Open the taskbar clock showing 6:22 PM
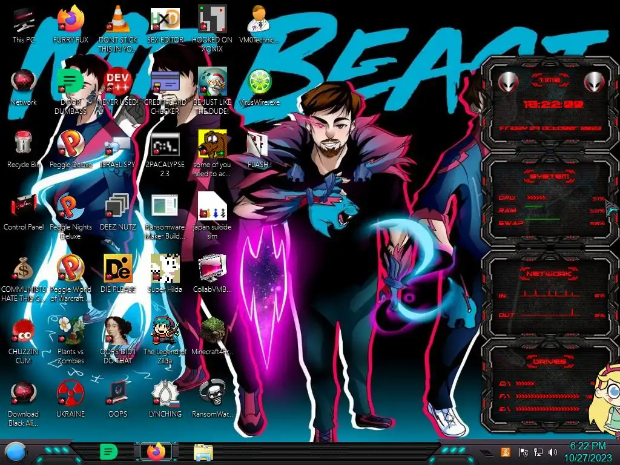The image size is (620, 465). 587,452
